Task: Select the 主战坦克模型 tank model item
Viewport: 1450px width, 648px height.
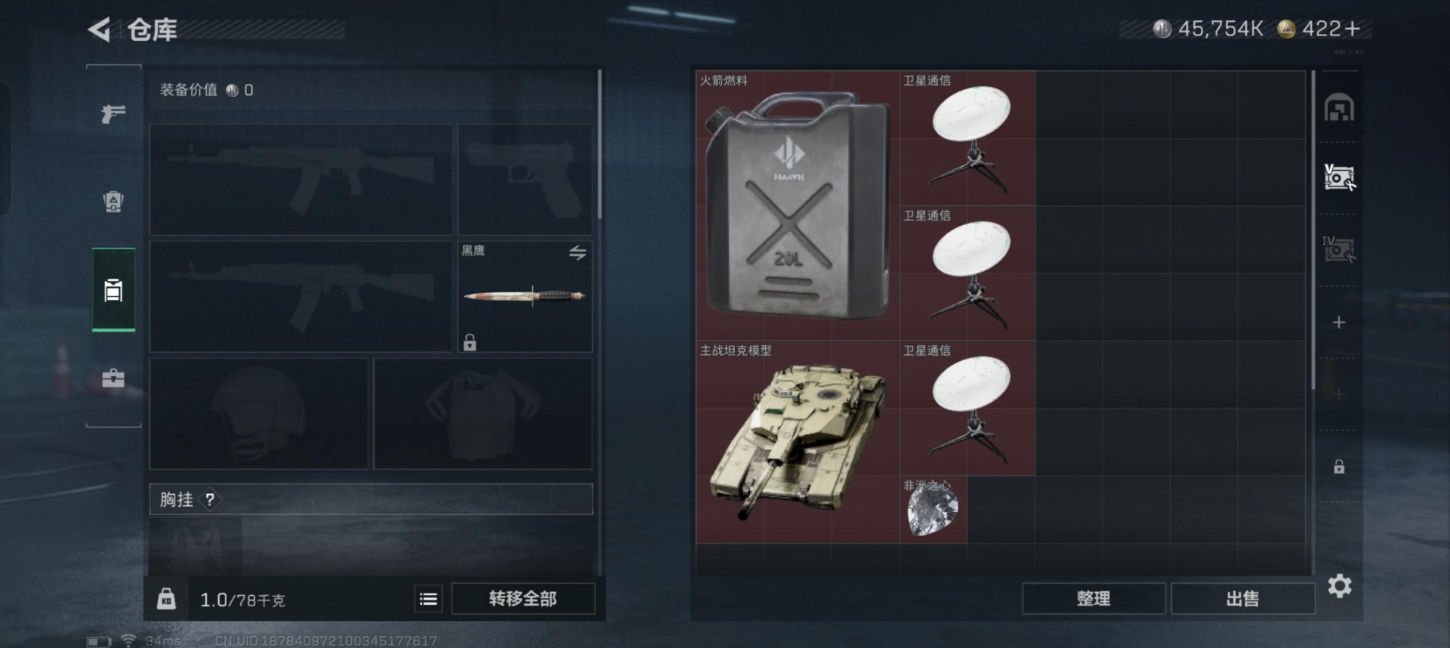Action: 797,442
